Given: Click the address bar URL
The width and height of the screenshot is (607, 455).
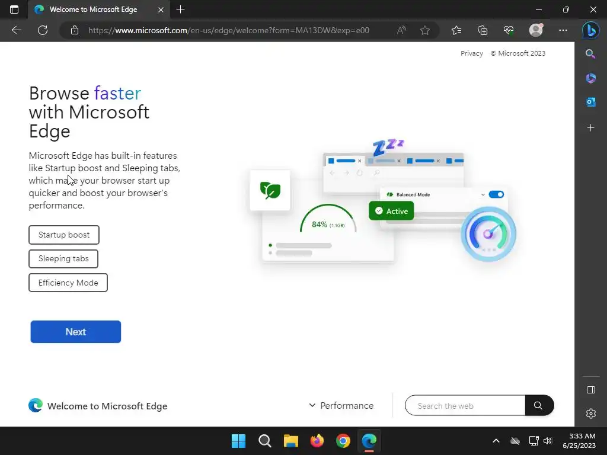Looking at the screenshot, I should point(228,30).
